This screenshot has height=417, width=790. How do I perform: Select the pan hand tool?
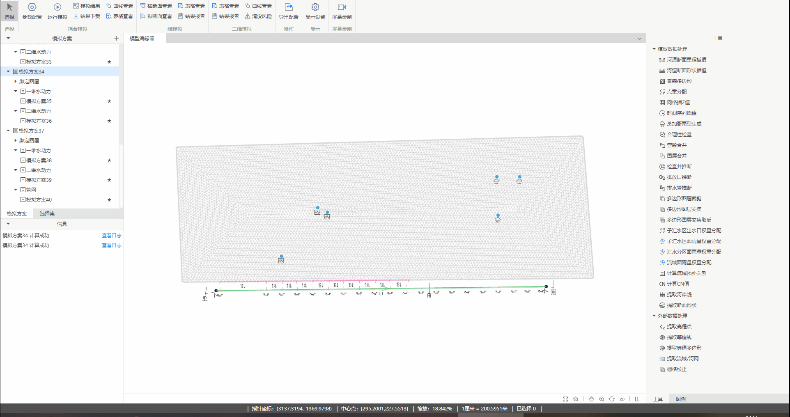click(x=591, y=399)
